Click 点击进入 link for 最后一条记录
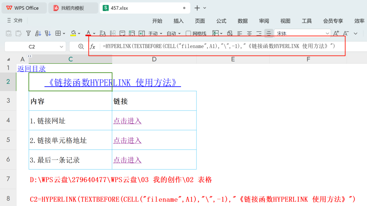Image resolution: width=367 pixels, height=206 pixels. (x=127, y=160)
